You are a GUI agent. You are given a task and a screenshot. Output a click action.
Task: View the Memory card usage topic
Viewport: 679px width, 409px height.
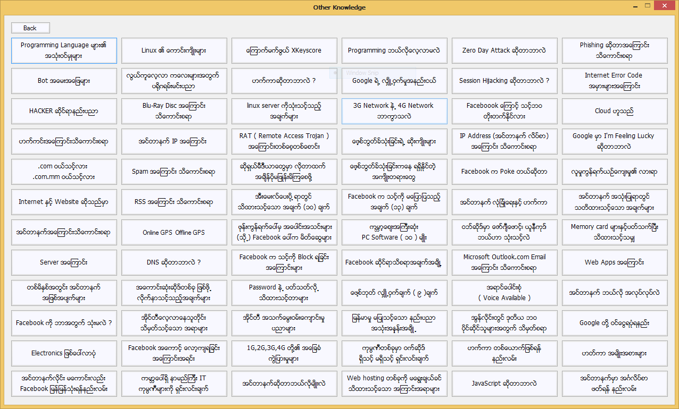pyautogui.click(x=614, y=232)
